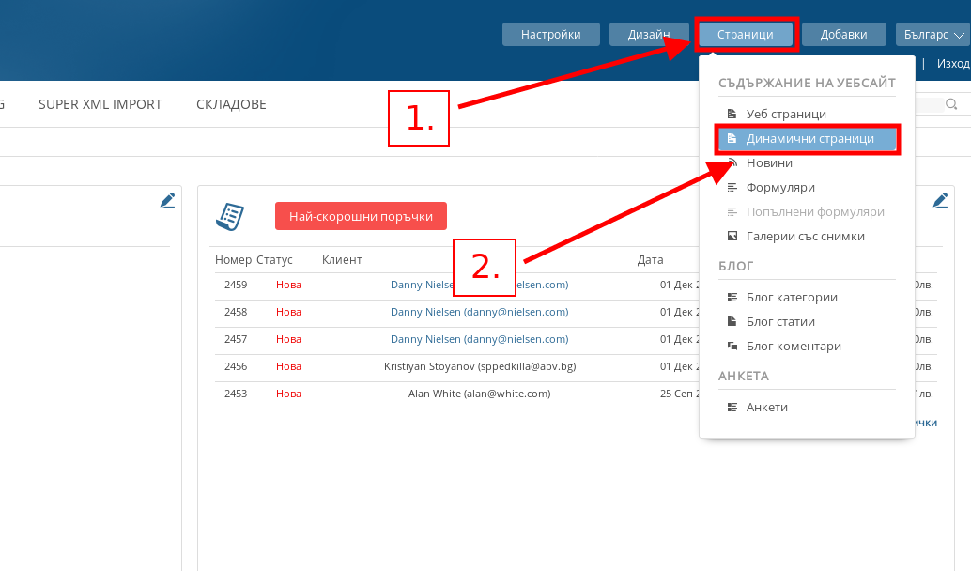The image size is (971, 571).
Task: Open the Настройки settings menu
Action: click(550, 35)
